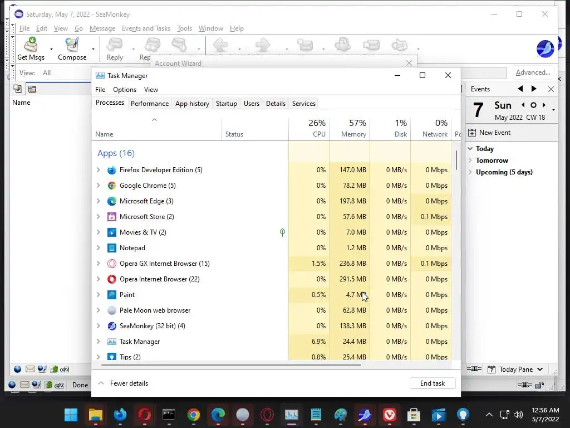Click the SeaMonkey throbber logo
Image resolution: width=570 pixels, height=428 pixels.
click(x=545, y=49)
